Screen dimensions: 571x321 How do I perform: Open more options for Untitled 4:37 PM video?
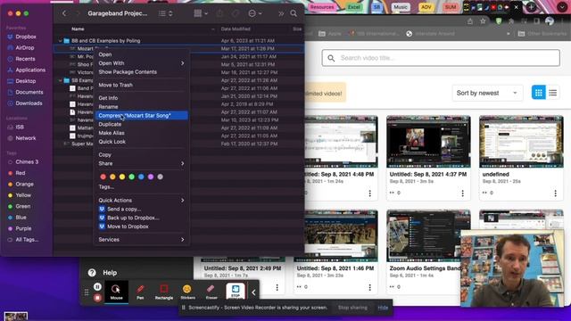coord(462,193)
